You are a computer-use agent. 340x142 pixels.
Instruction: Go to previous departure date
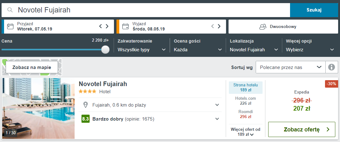(x=213, y=26)
